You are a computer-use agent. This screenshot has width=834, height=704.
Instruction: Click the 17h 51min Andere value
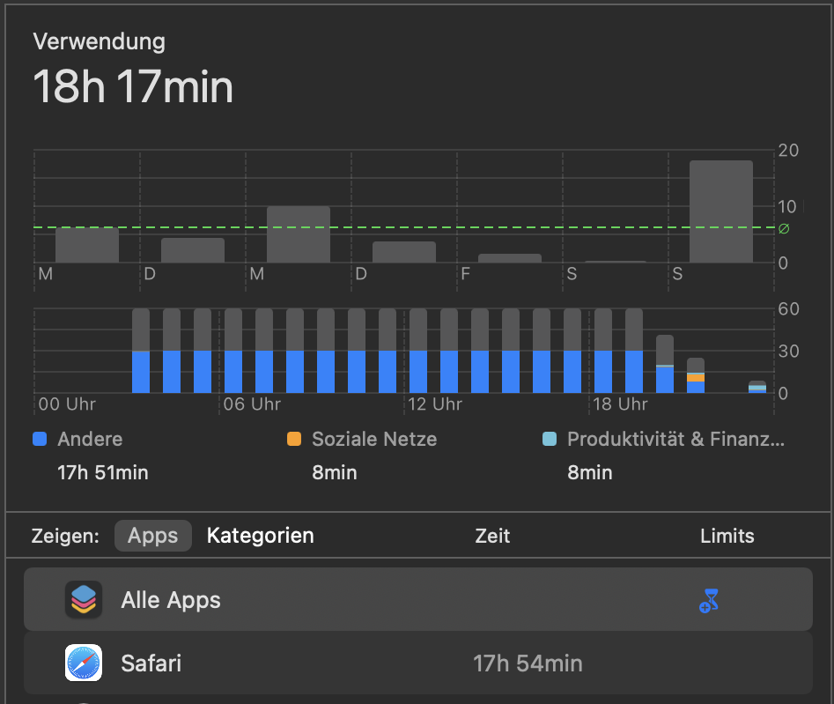pos(103,472)
